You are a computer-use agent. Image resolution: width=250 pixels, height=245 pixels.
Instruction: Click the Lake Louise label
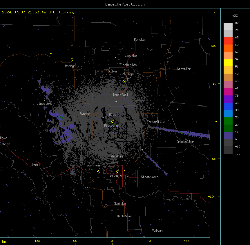[5, 141]
